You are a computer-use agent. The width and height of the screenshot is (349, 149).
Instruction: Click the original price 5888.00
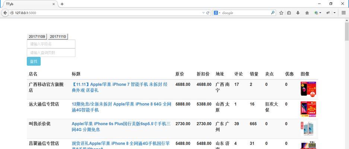[x=183, y=104]
